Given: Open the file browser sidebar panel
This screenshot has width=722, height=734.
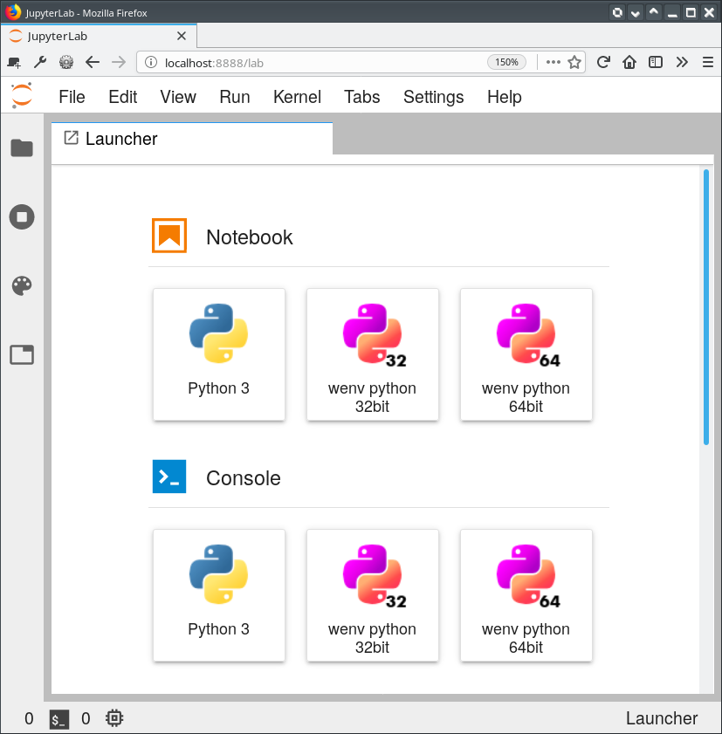Looking at the screenshot, I should coord(21,148).
